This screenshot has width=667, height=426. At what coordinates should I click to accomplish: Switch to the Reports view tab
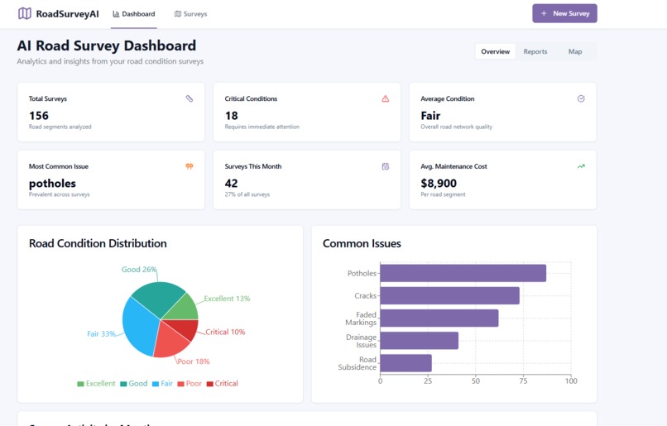(x=535, y=51)
